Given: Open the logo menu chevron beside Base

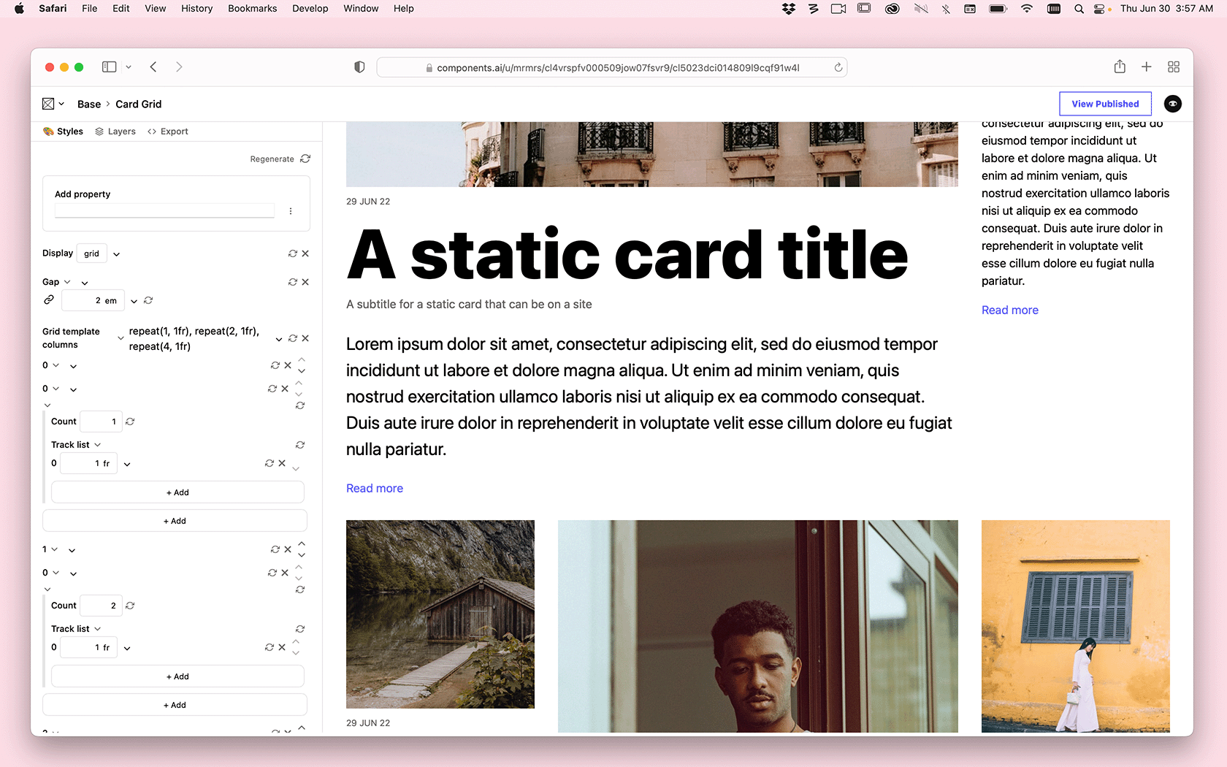Looking at the screenshot, I should (x=61, y=104).
